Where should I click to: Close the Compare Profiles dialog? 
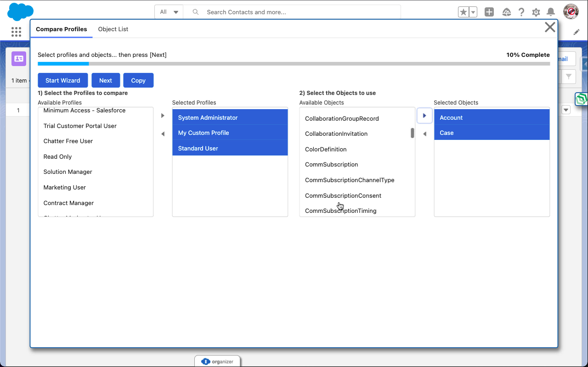click(550, 28)
